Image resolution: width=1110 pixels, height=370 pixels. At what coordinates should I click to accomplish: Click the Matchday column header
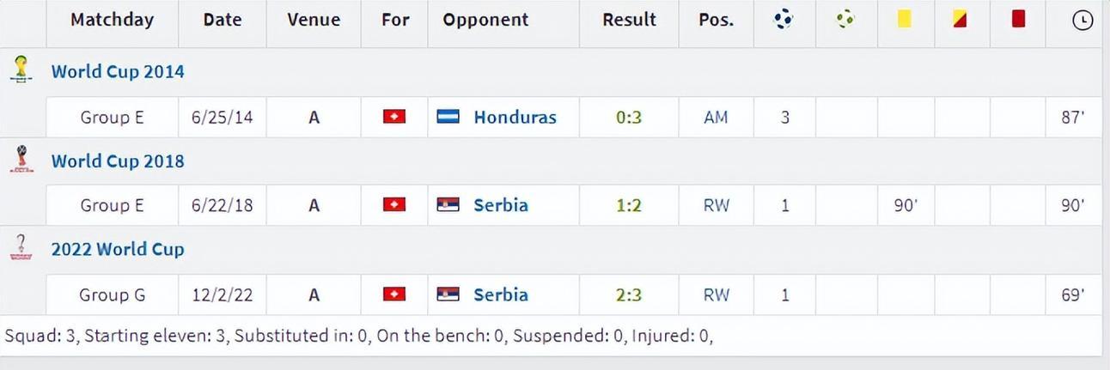[112, 20]
